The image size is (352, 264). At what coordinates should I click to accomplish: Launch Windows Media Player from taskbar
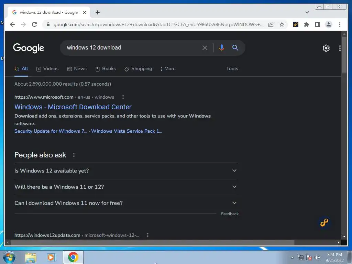pyautogui.click(x=51, y=257)
